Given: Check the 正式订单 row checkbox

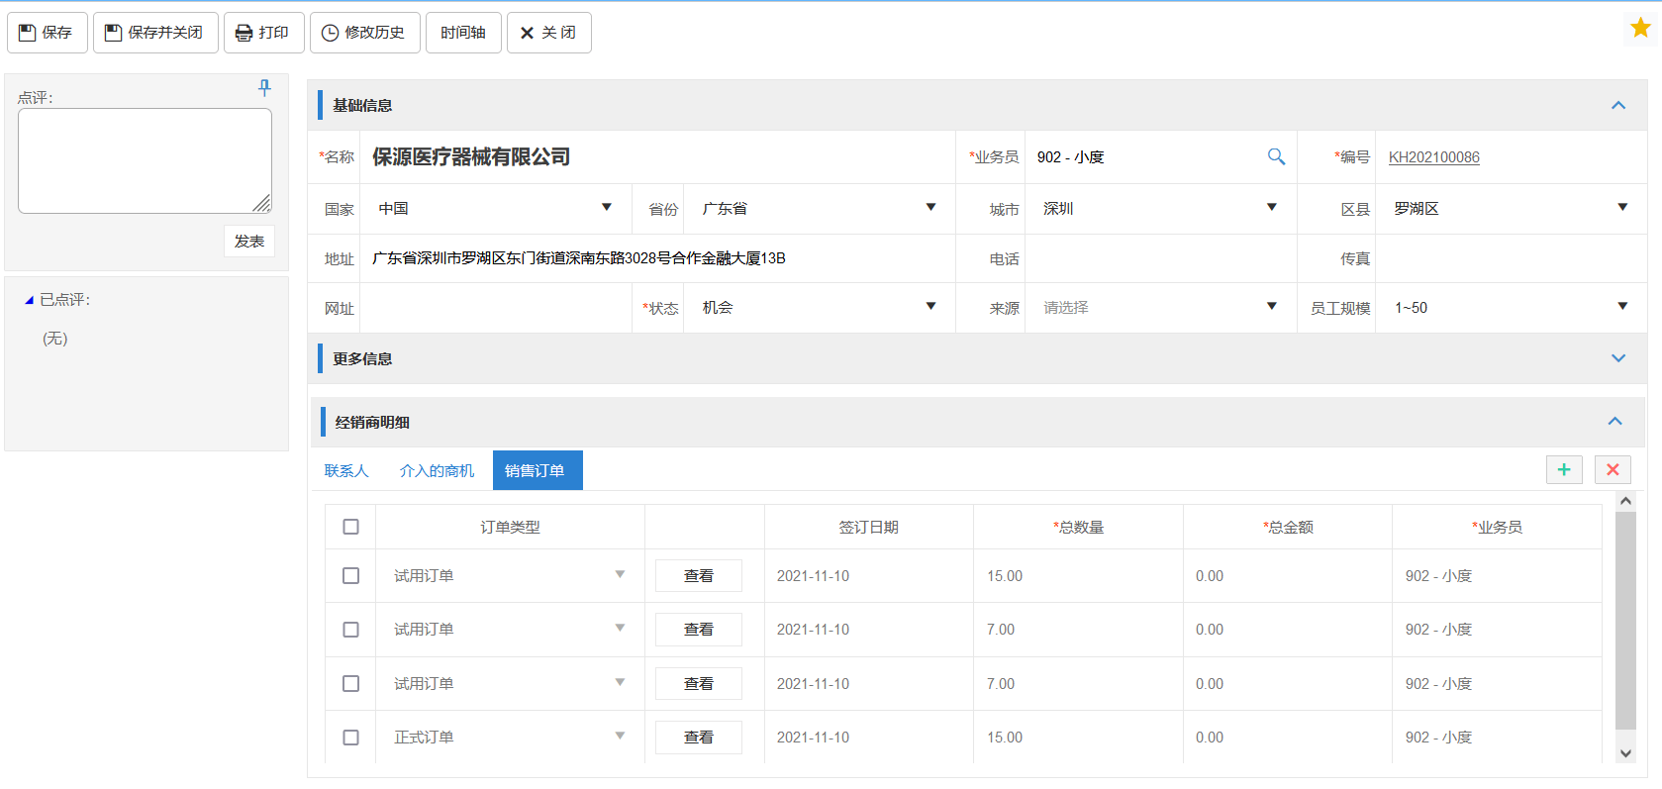Looking at the screenshot, I should click(350, 738).
